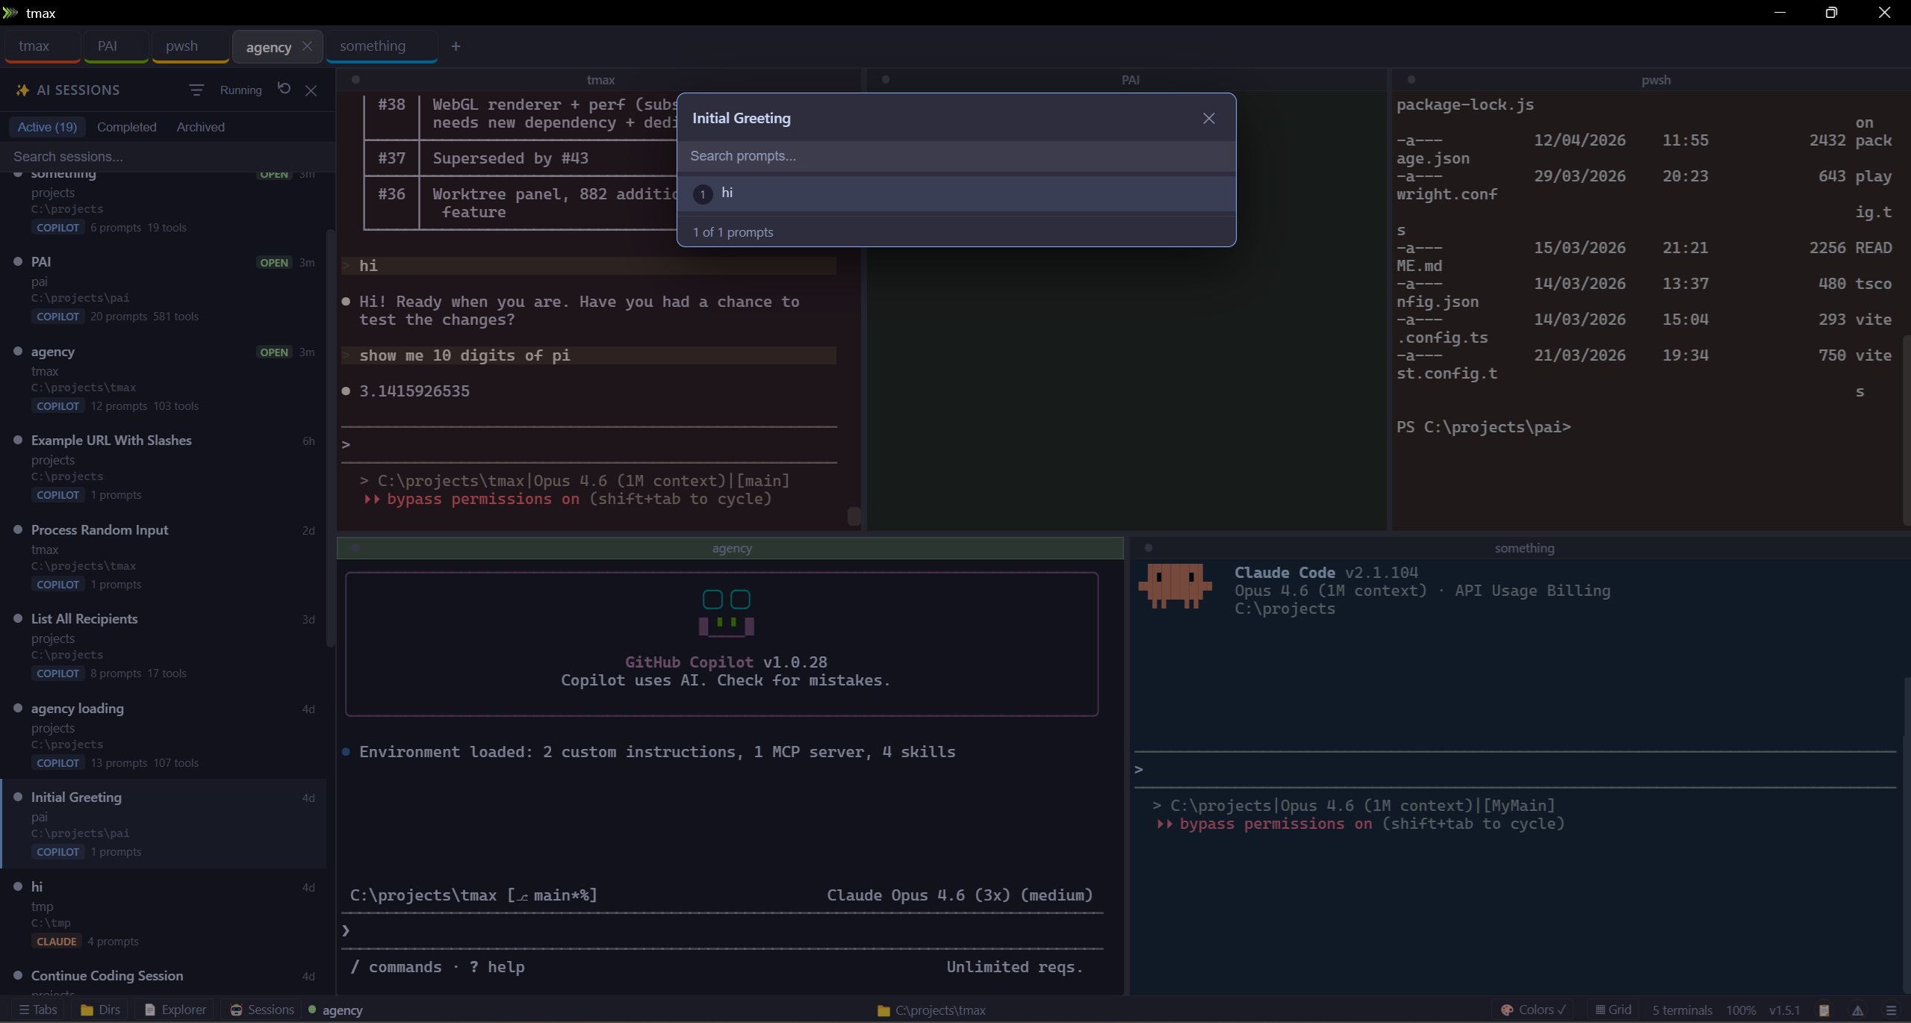Expand the Continue Coding Session entry
The height and width of the screenshot is (1023, 1911).
pos(108,975)
